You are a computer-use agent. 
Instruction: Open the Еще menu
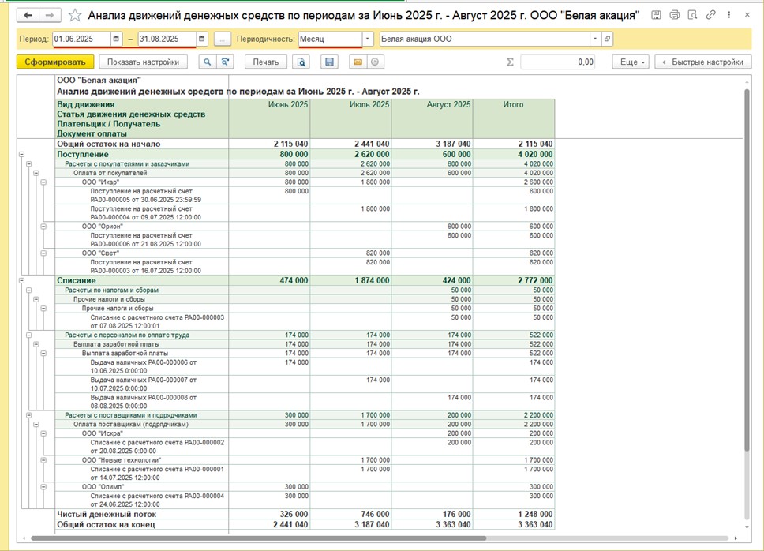[631, 62]
